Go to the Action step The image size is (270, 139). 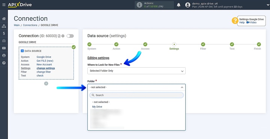116,44
